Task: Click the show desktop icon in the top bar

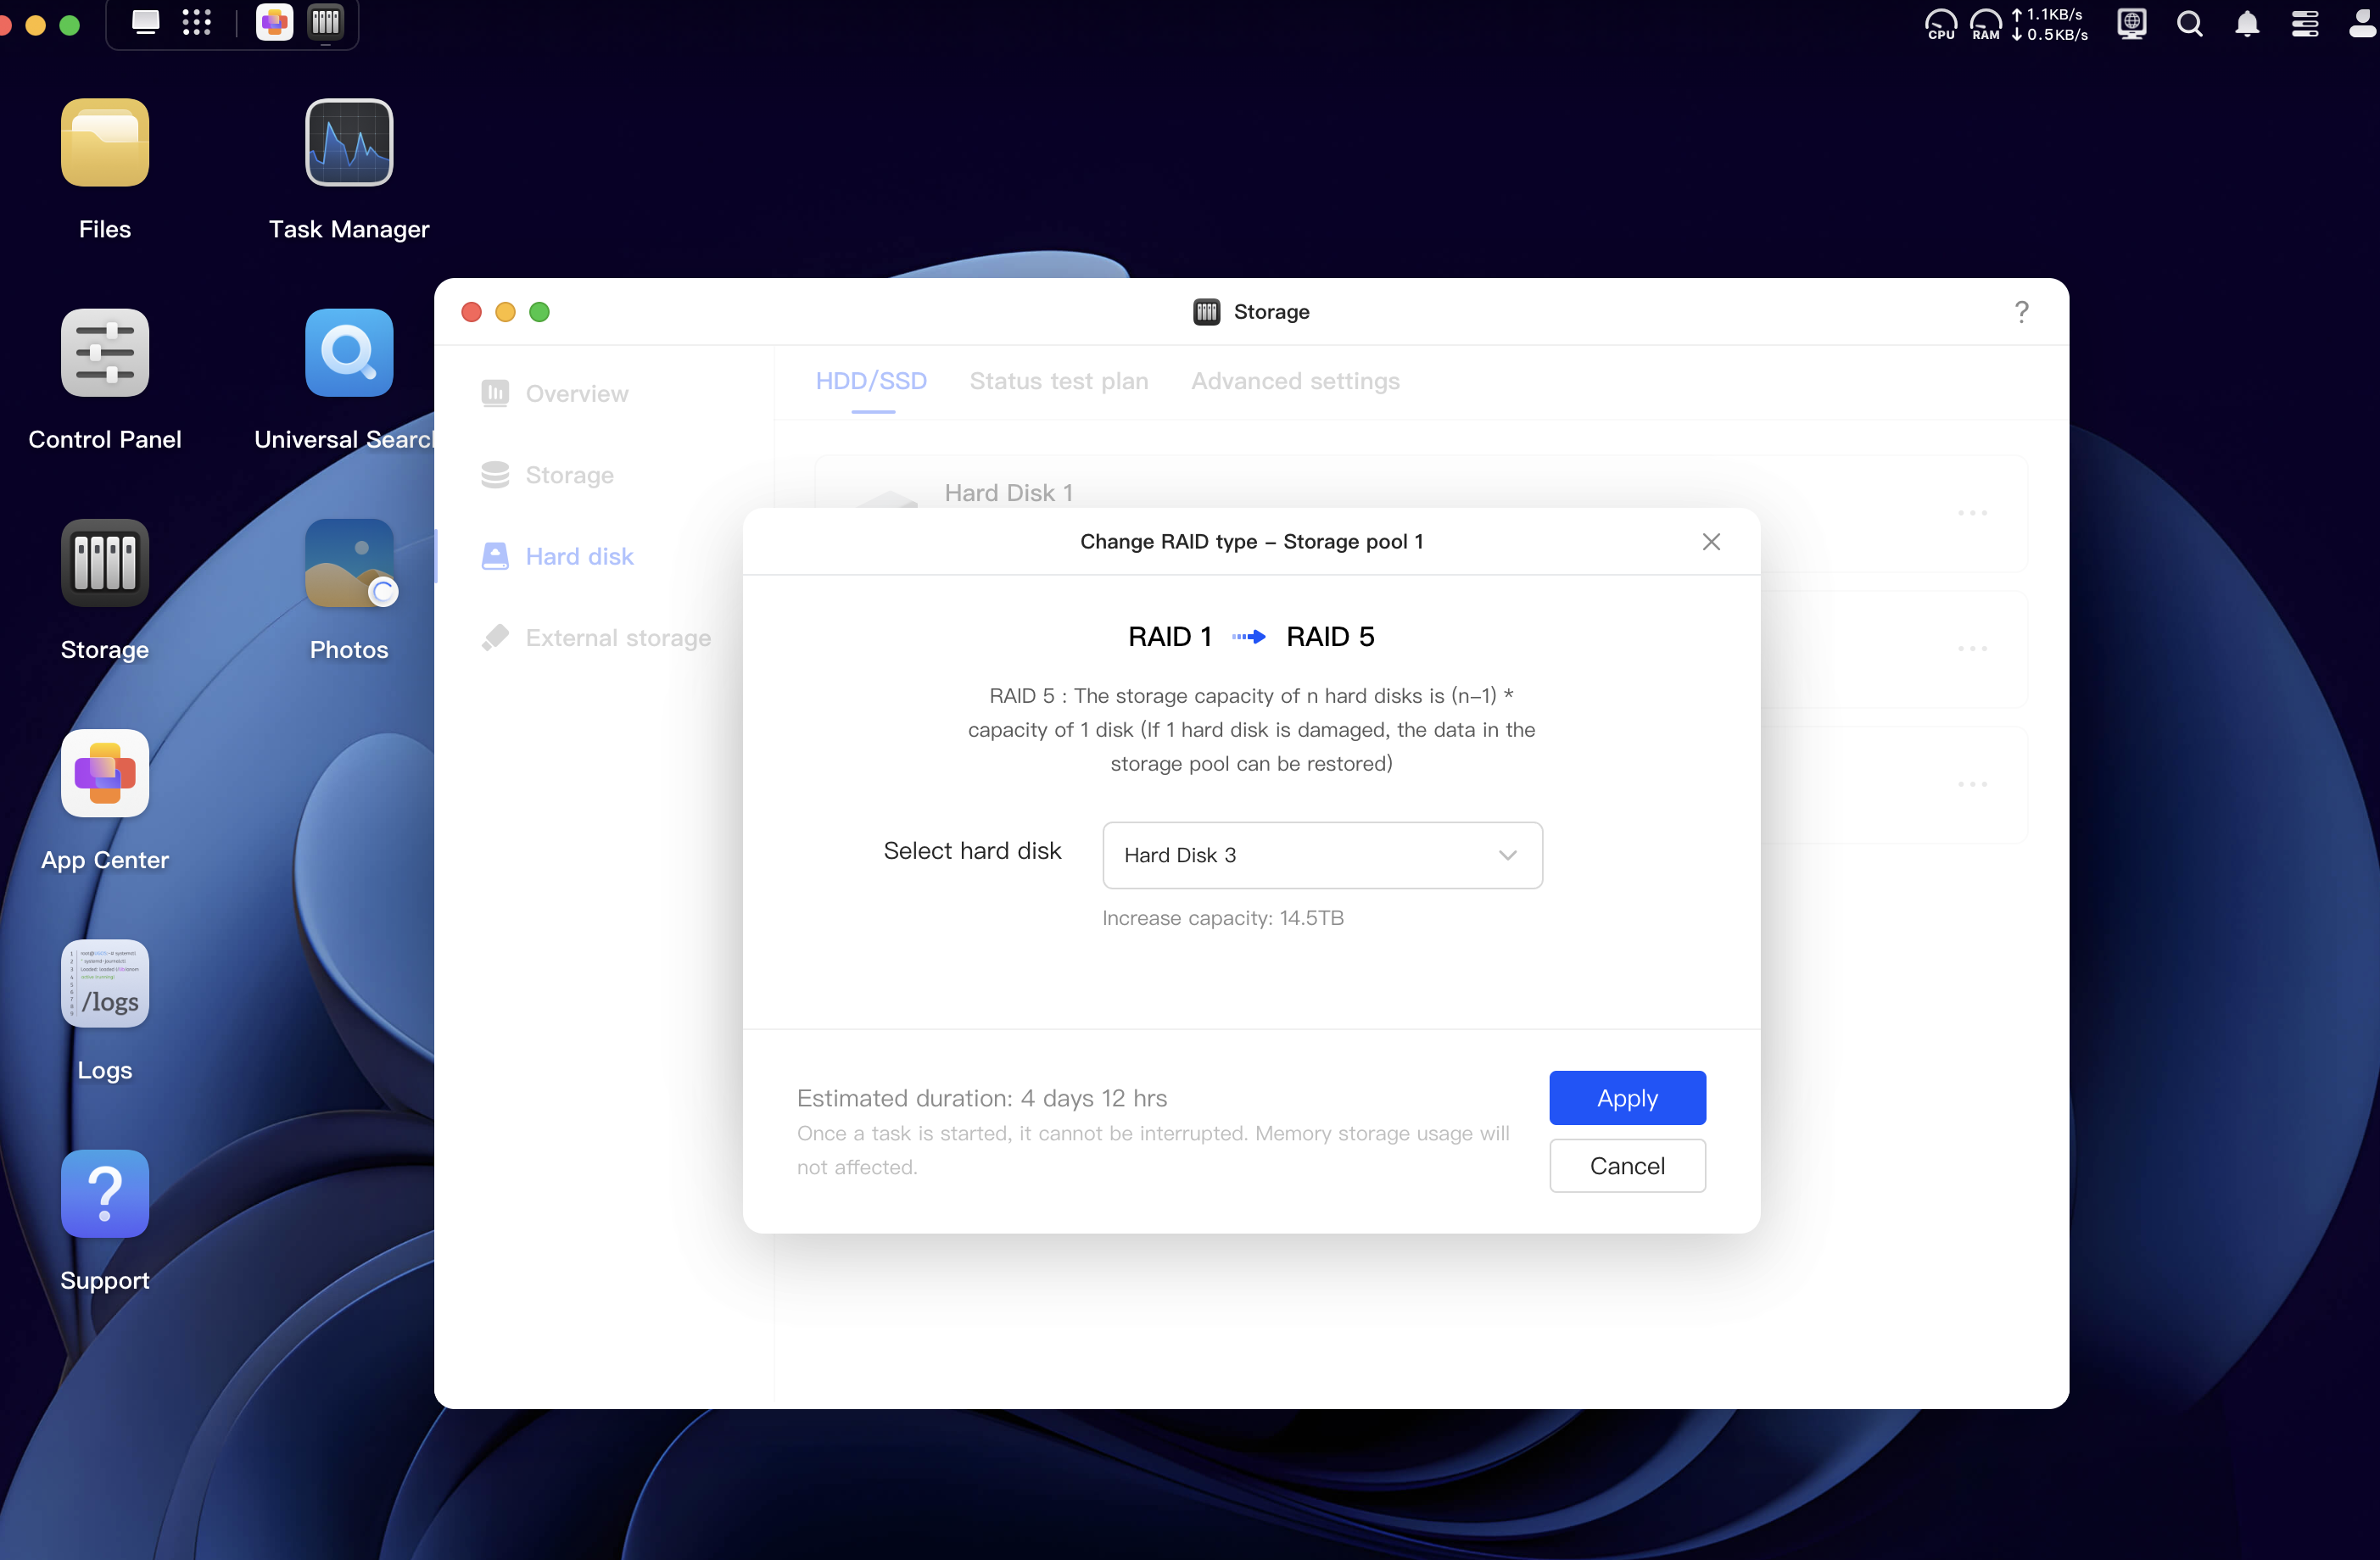Action: [x=146, y=22]
